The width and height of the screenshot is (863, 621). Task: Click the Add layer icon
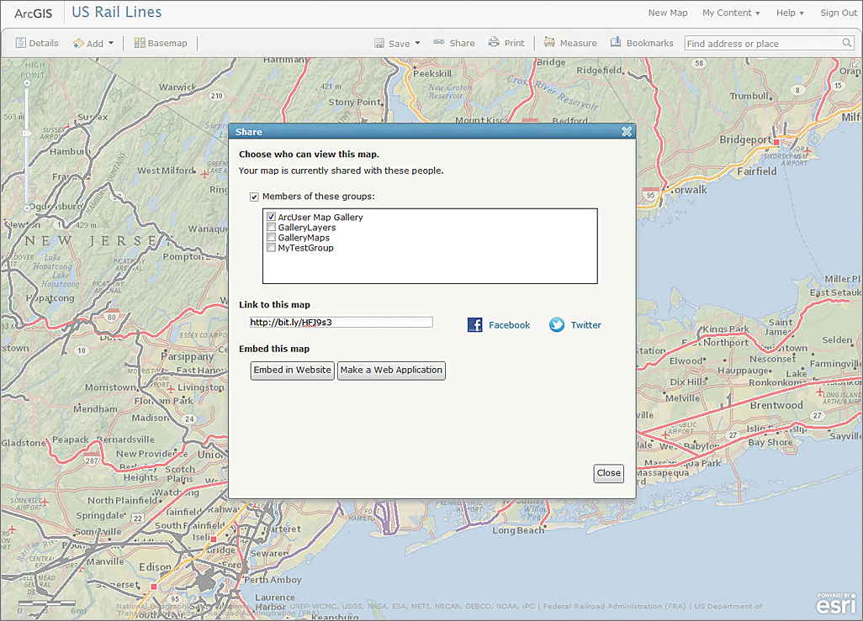(79, 43)
